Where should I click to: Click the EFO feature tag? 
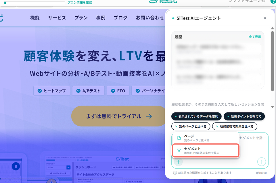pos(118,91)
